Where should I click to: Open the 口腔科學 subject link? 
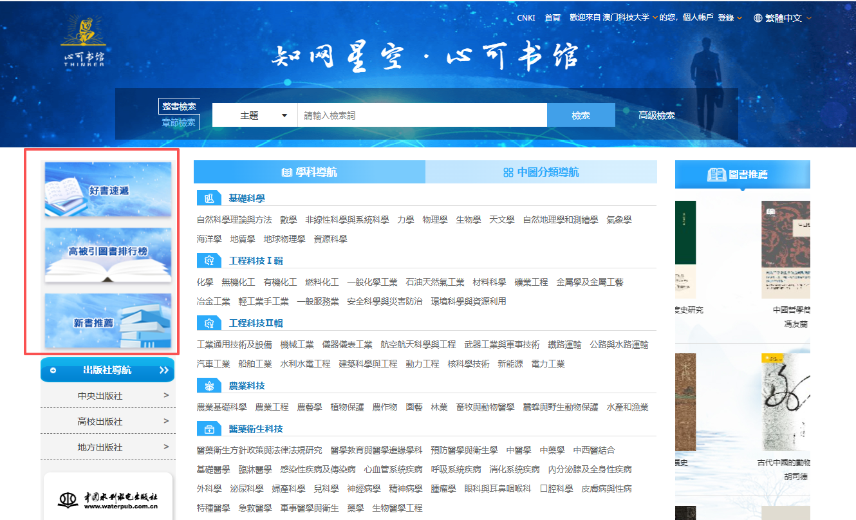click(556, 488)
